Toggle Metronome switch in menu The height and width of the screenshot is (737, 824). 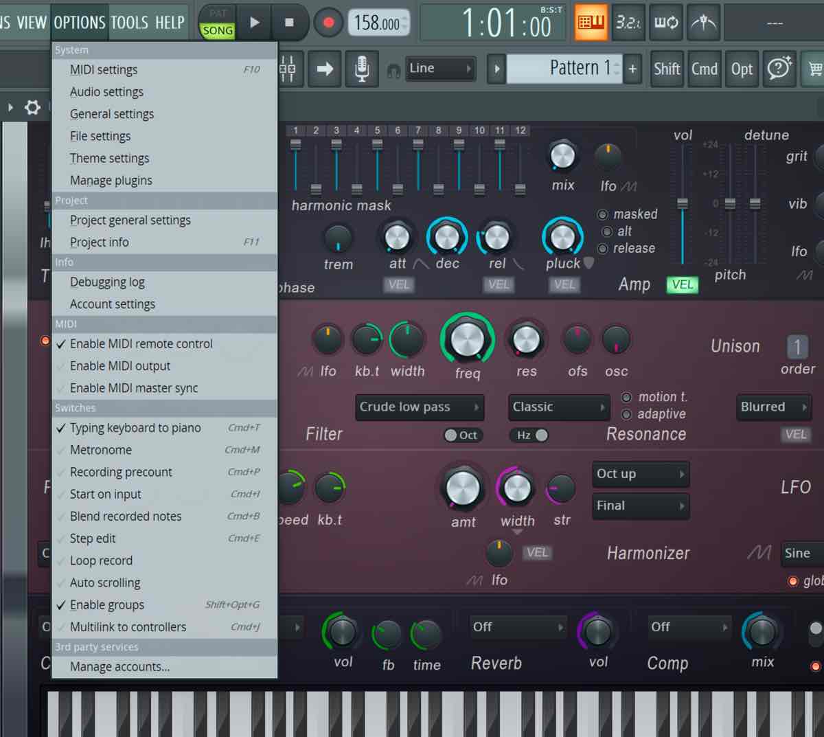point(164,449)
